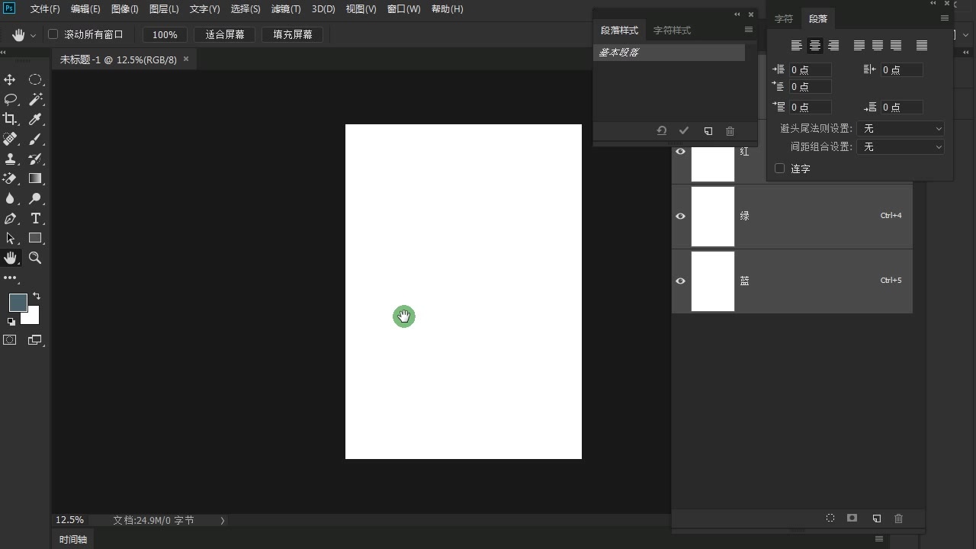Select the Gradient tool

(35, 178)
